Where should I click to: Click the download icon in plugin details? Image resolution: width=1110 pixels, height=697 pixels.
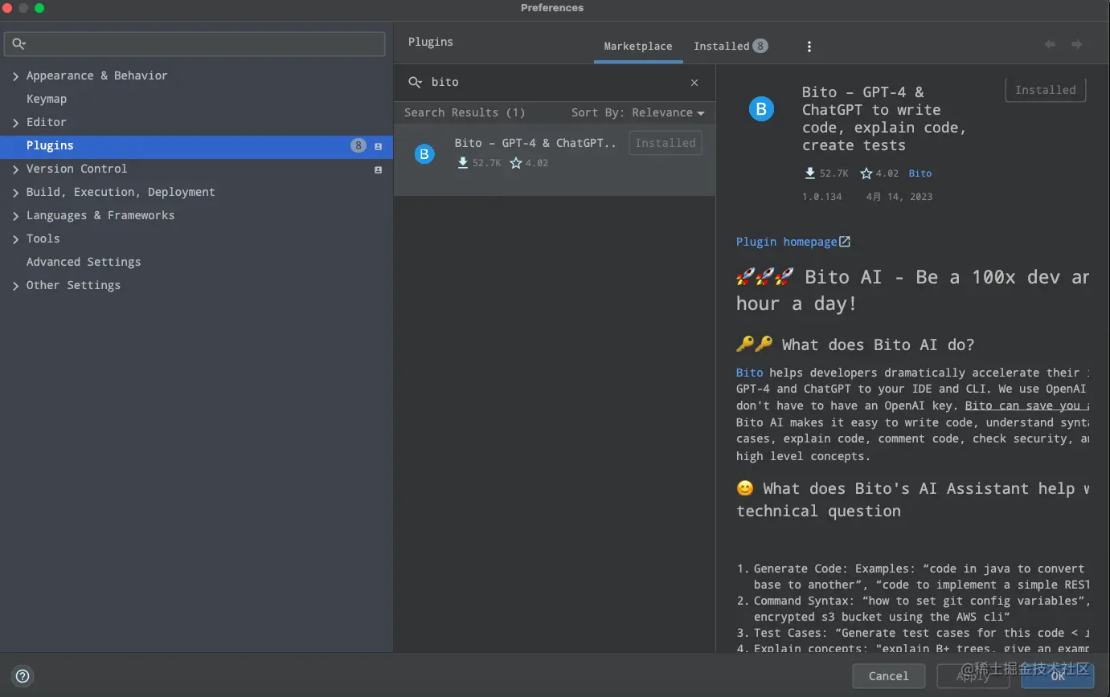click(x=810, y=173)
